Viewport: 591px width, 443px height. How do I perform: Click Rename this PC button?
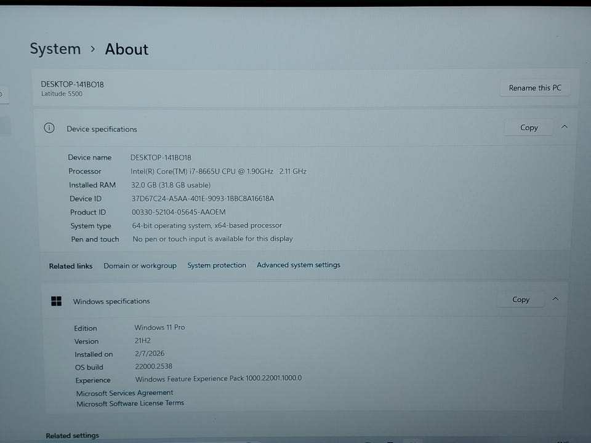[534, 88]
